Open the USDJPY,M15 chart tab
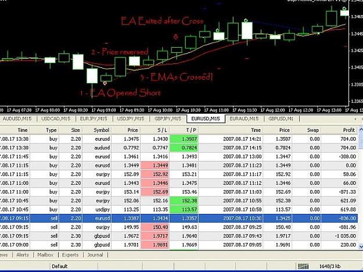The image size is (363, 272). [130, 119]
